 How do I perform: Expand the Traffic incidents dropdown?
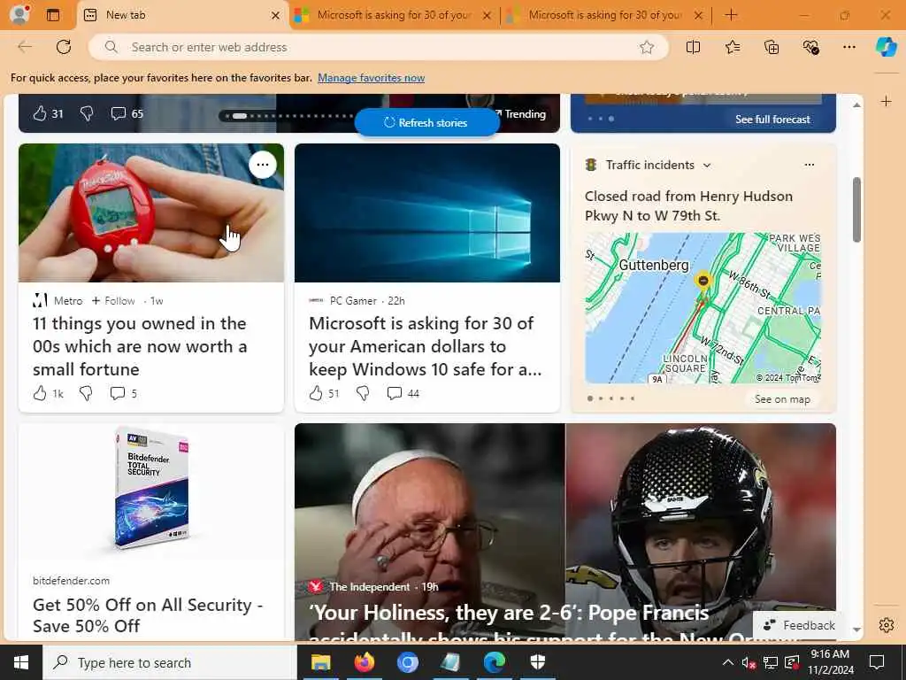[x=707, y=166]
